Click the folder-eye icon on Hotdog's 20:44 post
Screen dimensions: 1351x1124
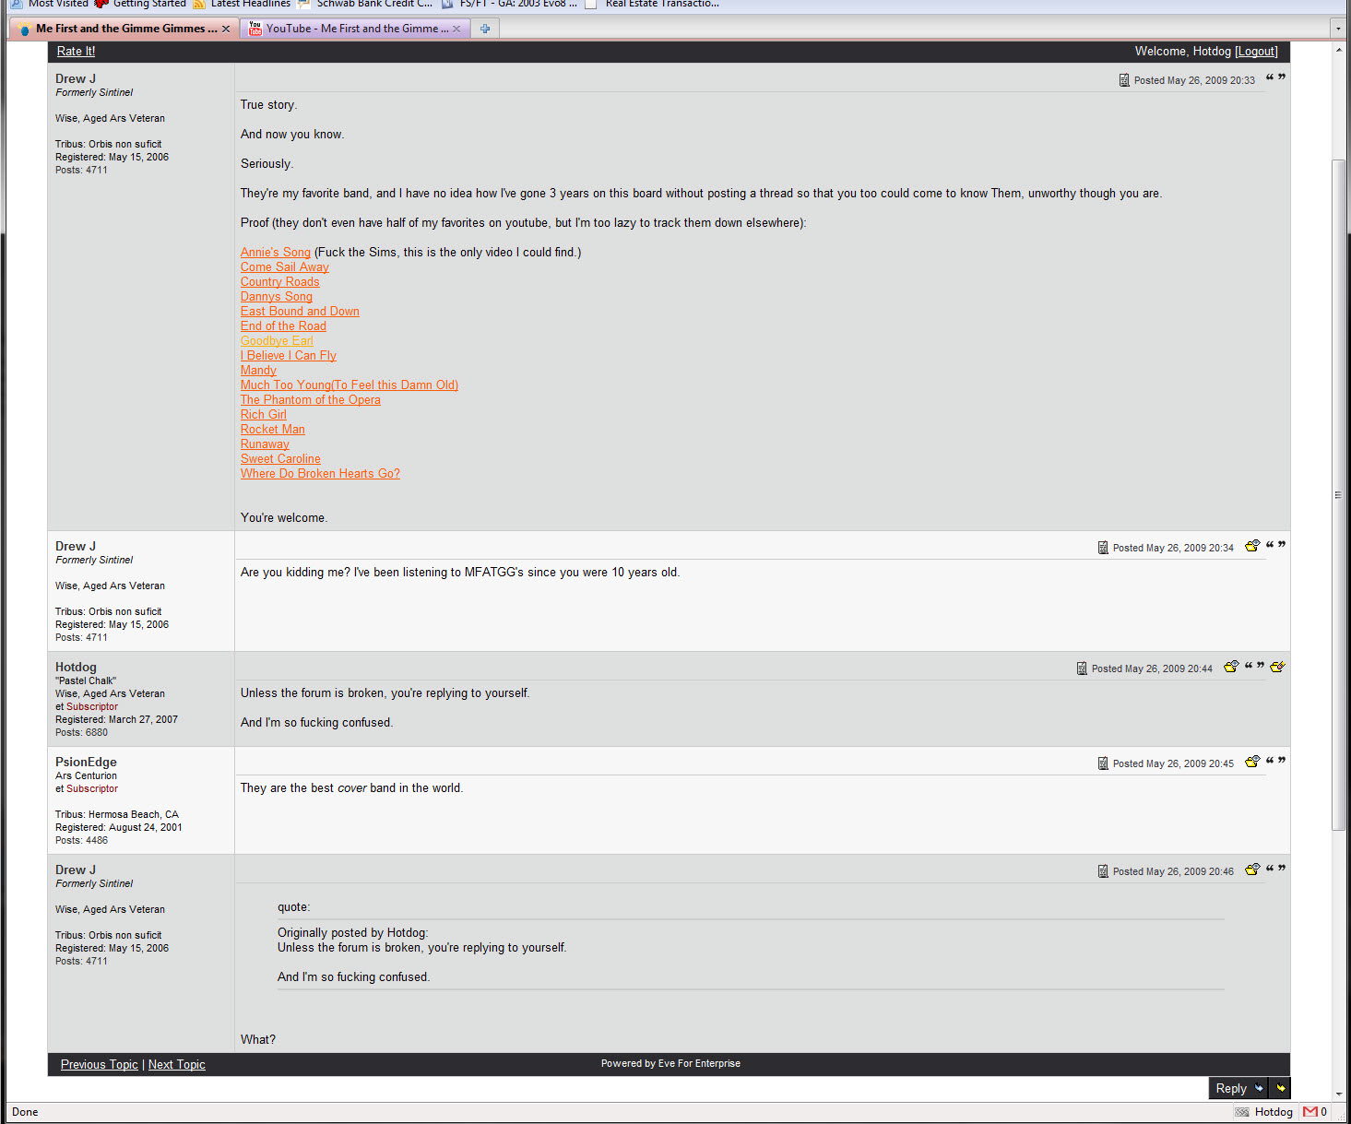click(1230, 667)
